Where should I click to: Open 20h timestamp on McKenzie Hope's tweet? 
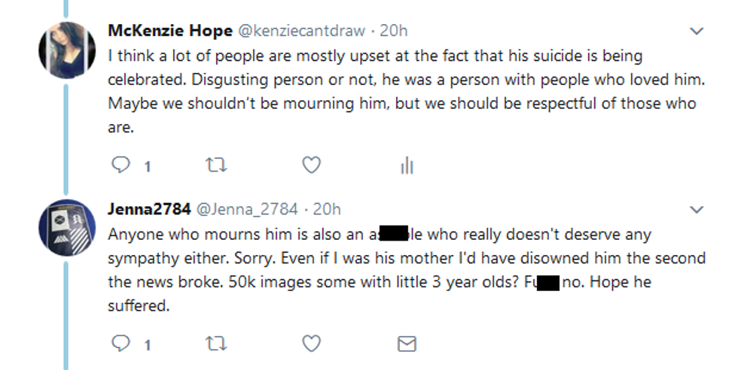pos(393,31)
